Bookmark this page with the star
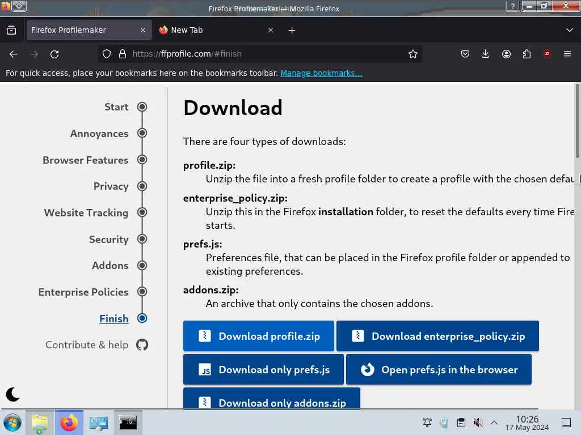 tap(413, 54)
